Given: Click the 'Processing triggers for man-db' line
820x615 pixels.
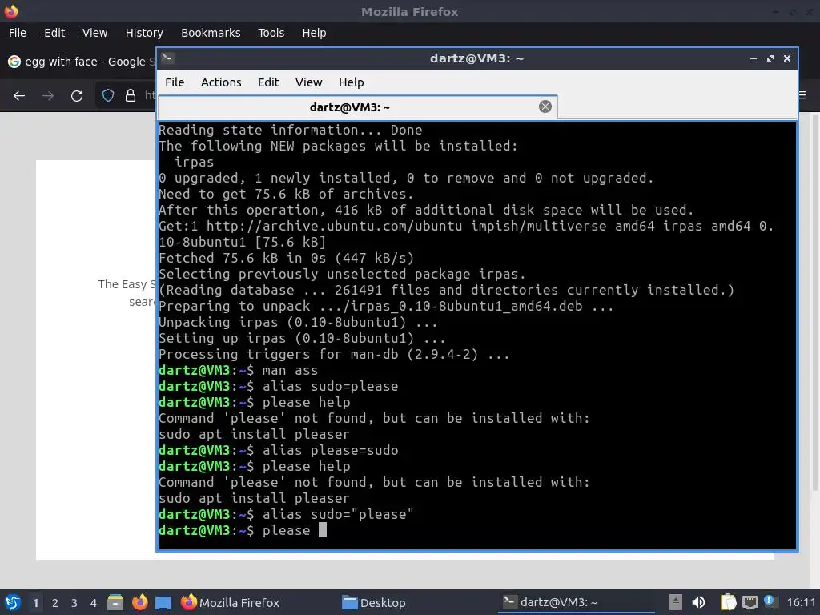Looking at the screenshot, I should tap(334, 355).
